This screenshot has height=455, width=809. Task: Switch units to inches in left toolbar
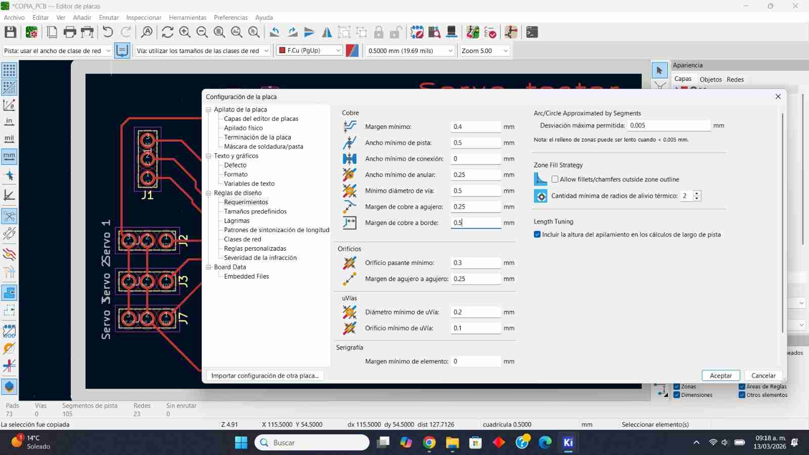pos(9,121)
